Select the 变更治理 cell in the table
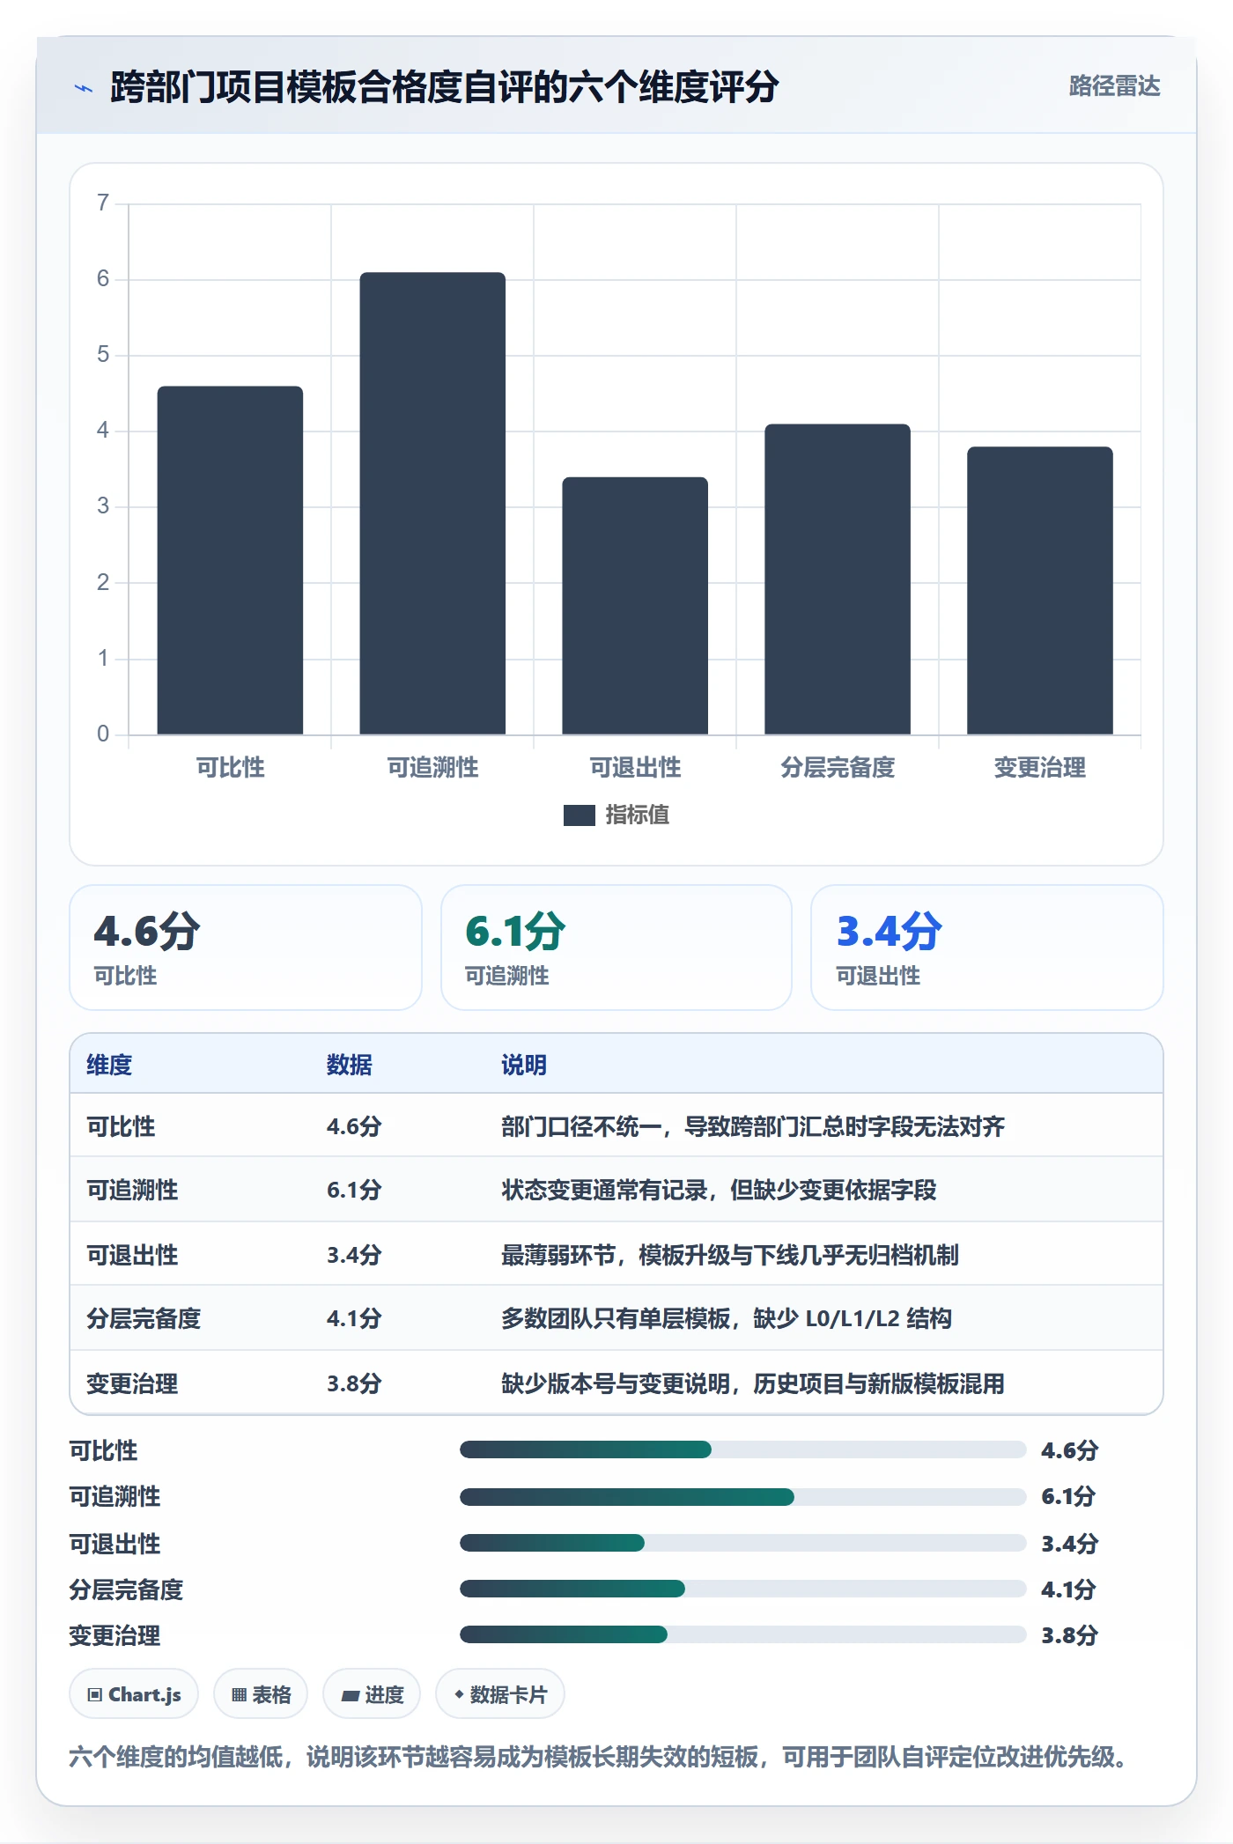 tap(132, 1383)
